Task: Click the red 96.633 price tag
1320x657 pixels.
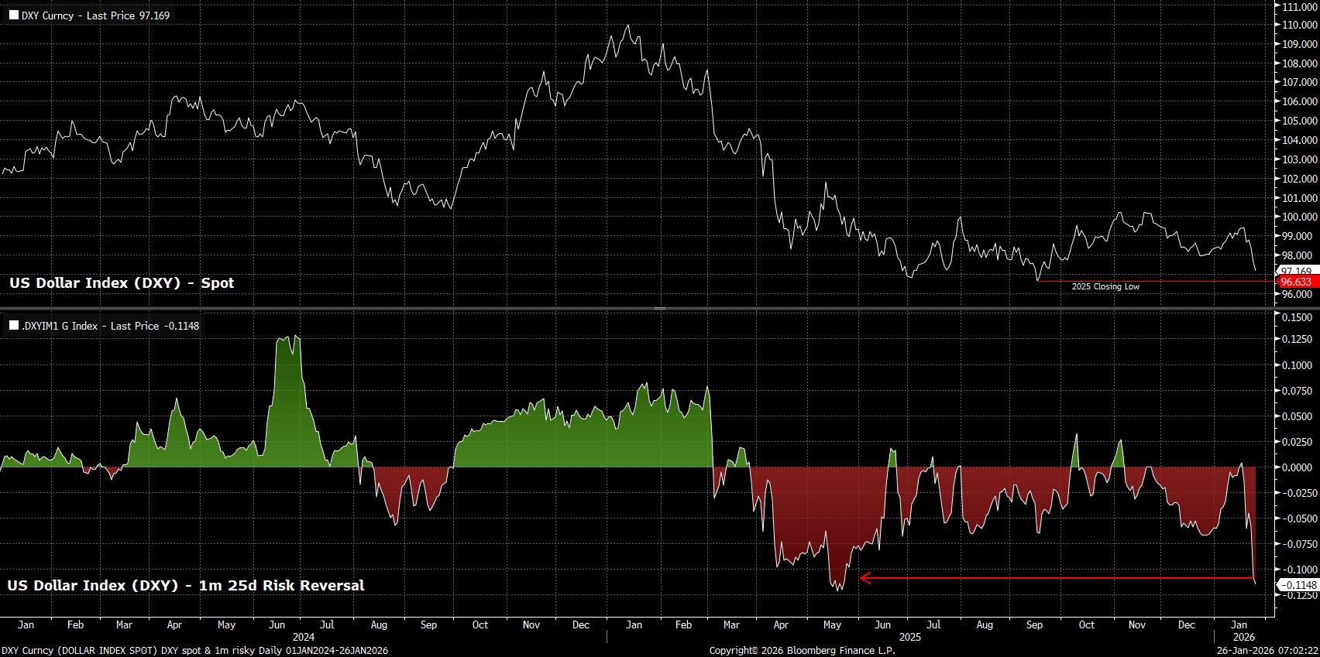Action: pyautogui.click(x=1296, y=282)
